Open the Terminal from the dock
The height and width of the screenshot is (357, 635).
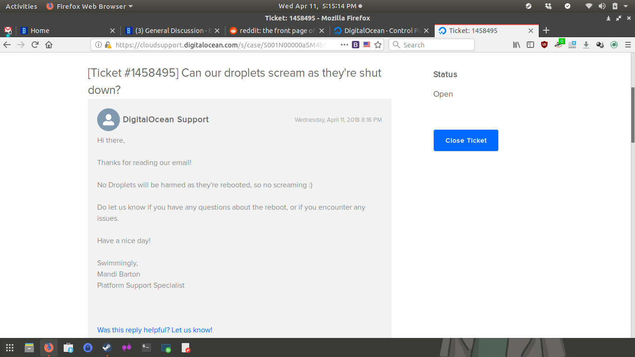pyautogui.click(x=146, y=348)
